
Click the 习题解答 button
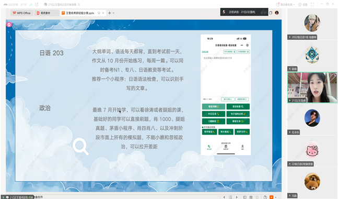214,121
